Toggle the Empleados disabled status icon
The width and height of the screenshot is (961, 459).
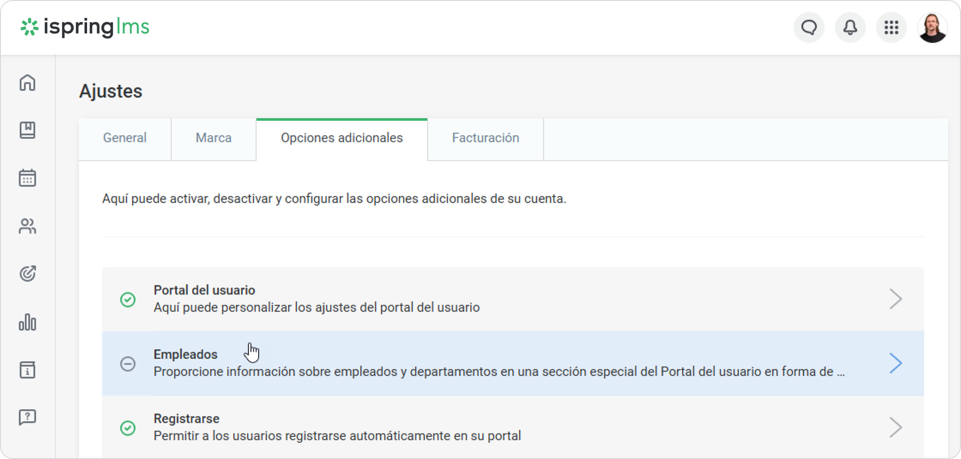click(128, 364)
